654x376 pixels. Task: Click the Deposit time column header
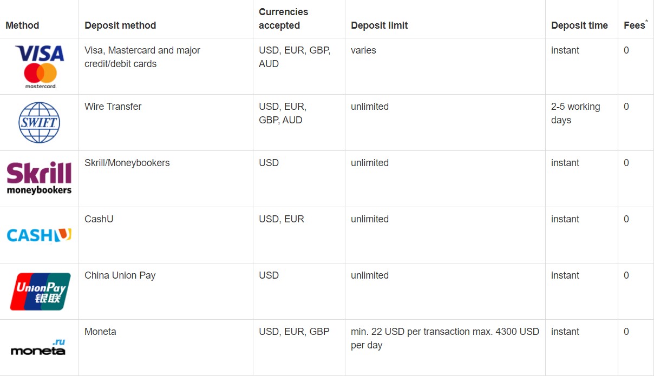pos(579,25)
